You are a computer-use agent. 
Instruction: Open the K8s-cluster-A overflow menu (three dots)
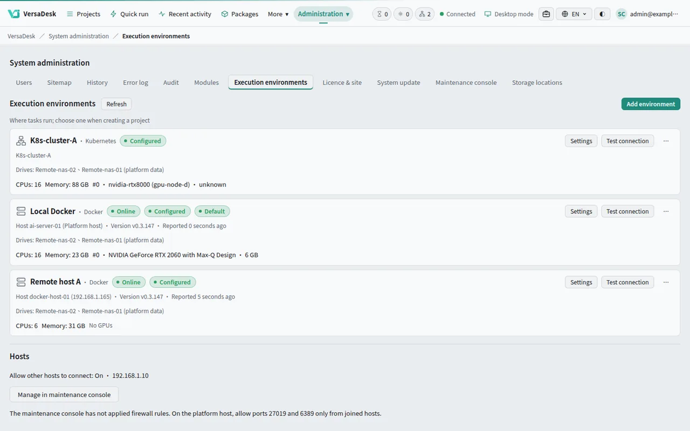[666, 141]
